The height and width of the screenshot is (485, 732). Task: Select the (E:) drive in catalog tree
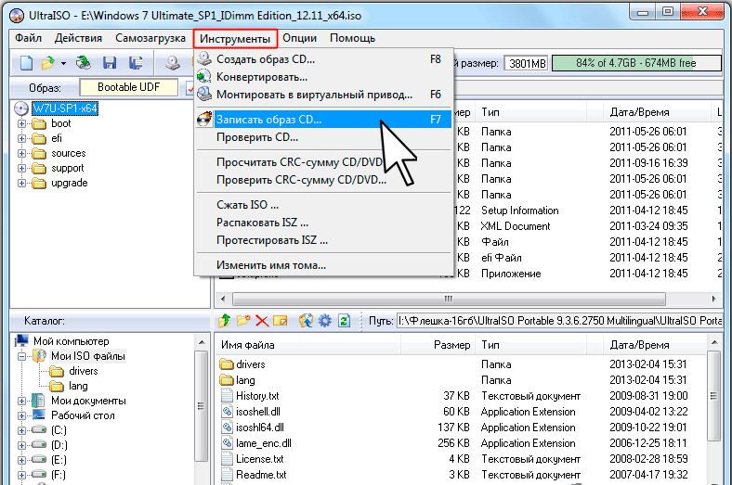pos(59,460)
